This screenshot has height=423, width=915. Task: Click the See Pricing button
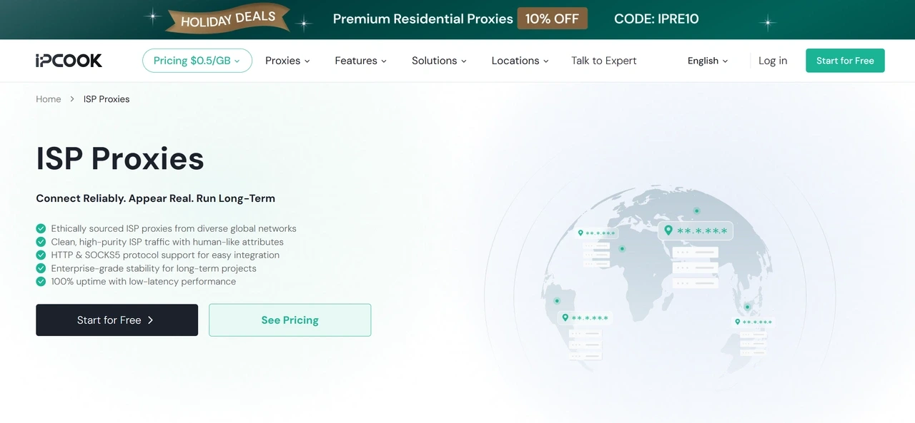click(x=290, y=320)
